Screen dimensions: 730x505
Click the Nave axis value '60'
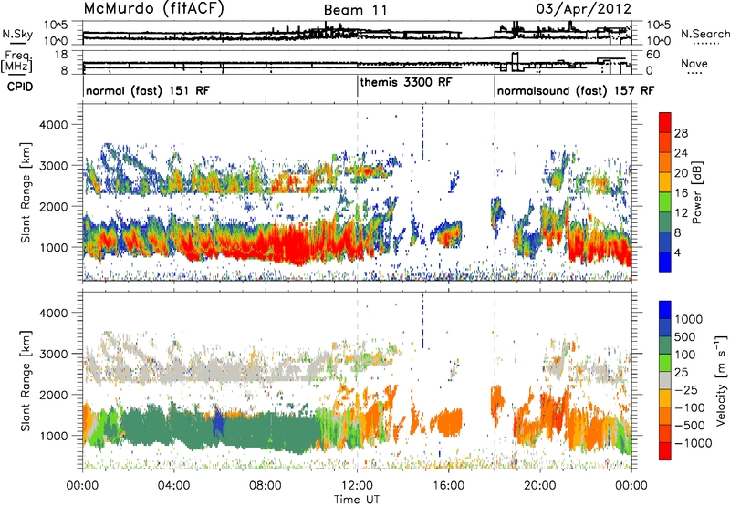click(653, 55)
